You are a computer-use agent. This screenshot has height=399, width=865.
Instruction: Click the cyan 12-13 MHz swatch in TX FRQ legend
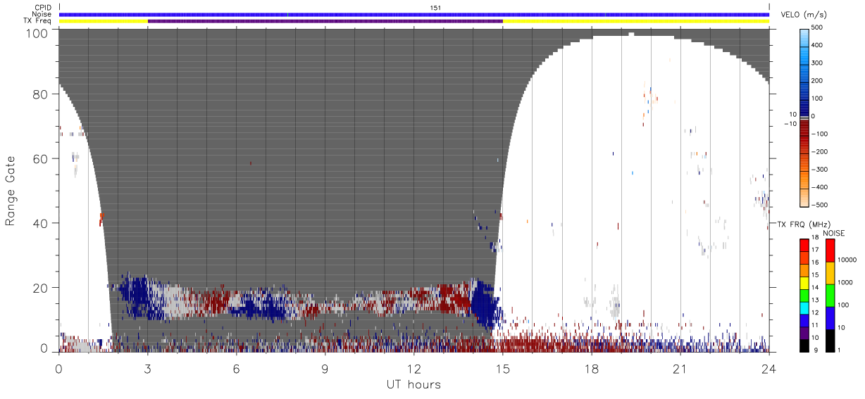(804, 308)
